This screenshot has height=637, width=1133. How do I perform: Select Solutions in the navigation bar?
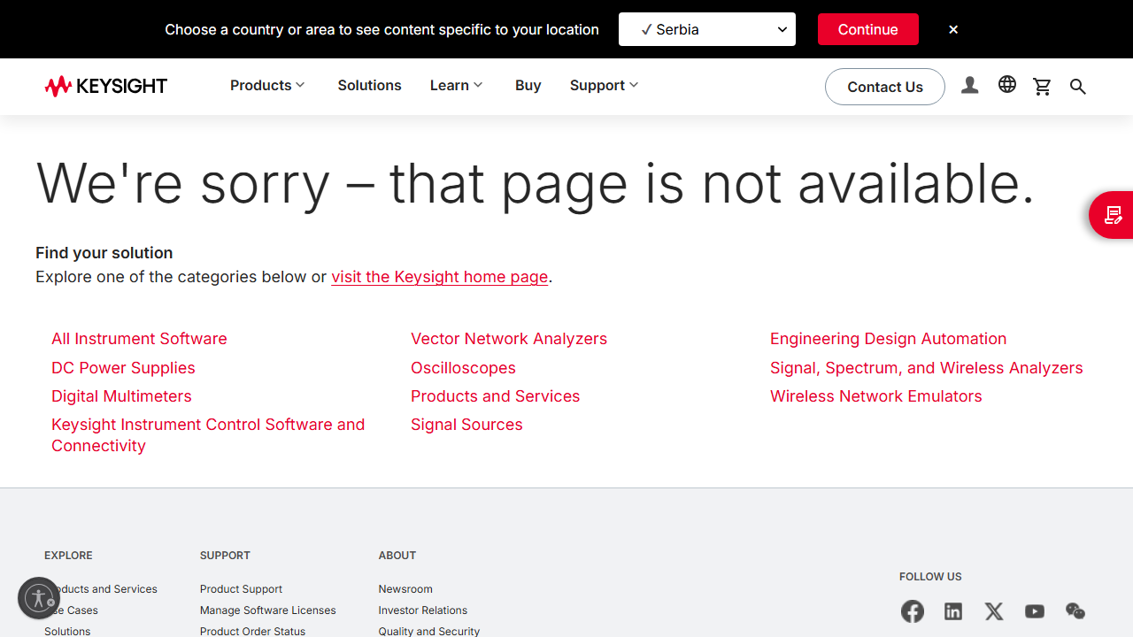(x=369, y=86)
